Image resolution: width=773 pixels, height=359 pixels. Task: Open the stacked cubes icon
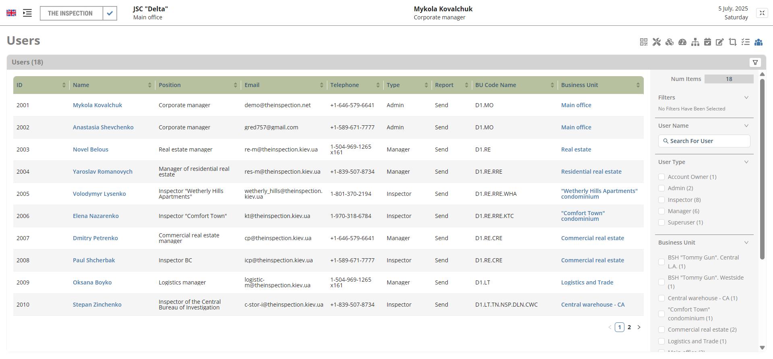pos(669,42)
